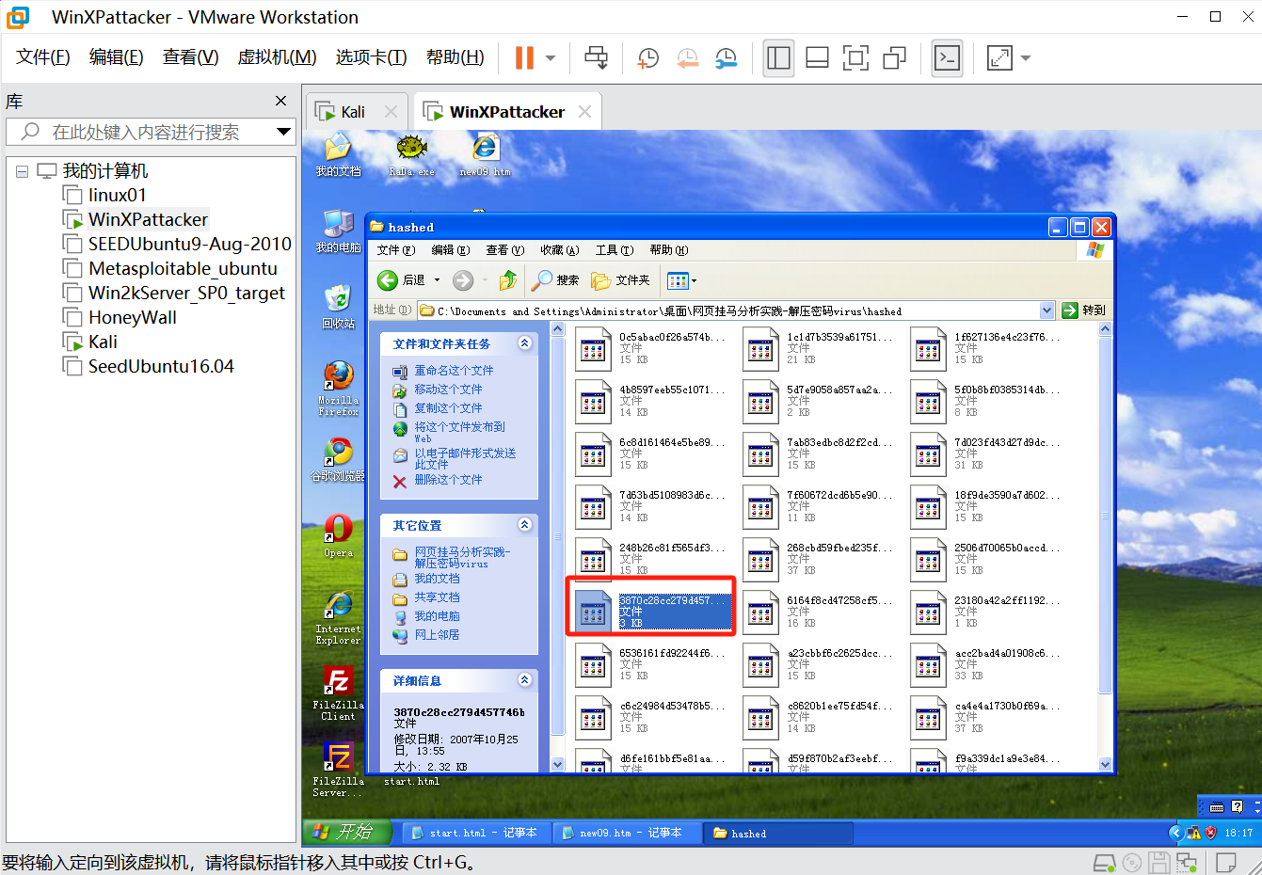Image resolution: width=1262 pixels, height=875 pixels.
Task: Collapse the 详细信息 panel
Action: click(525, 680)
